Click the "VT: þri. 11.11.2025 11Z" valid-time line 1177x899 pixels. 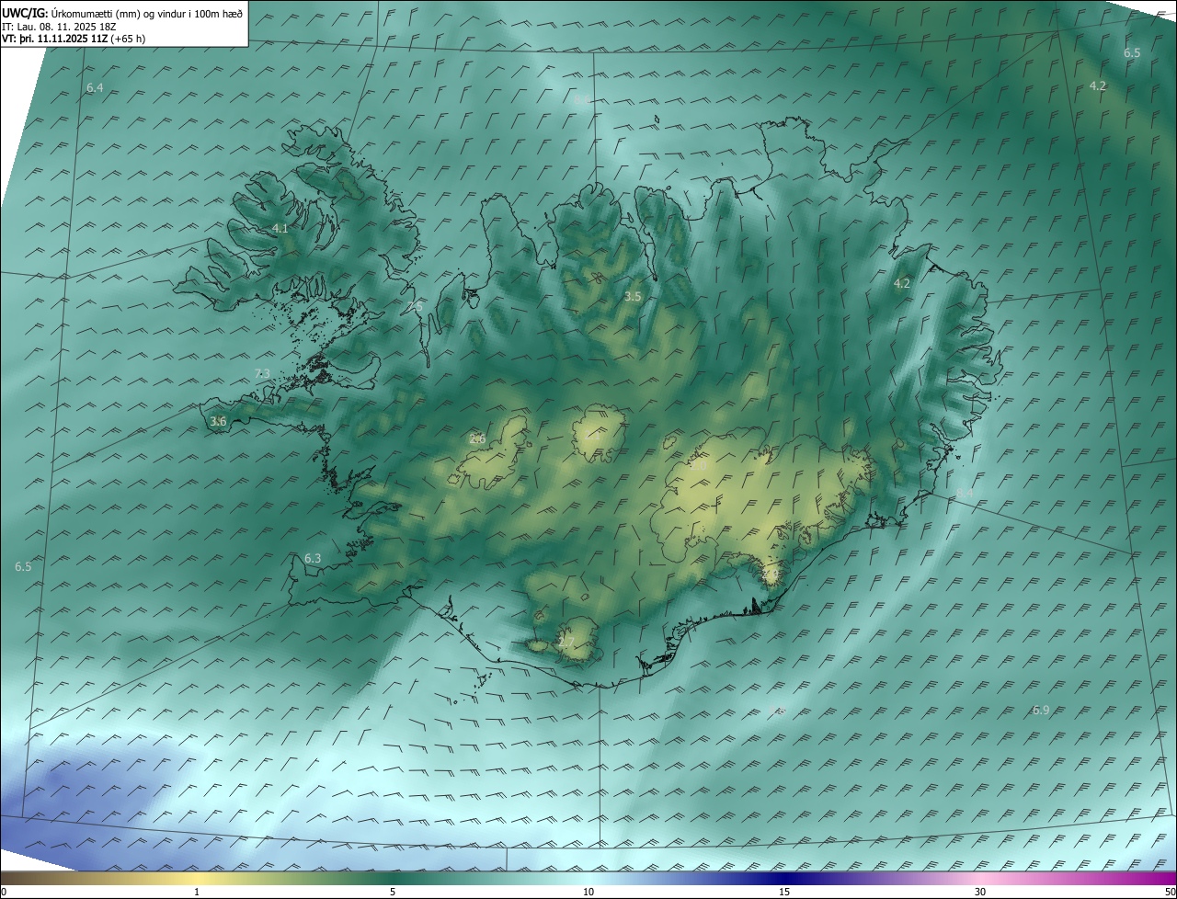click(74, 39)
